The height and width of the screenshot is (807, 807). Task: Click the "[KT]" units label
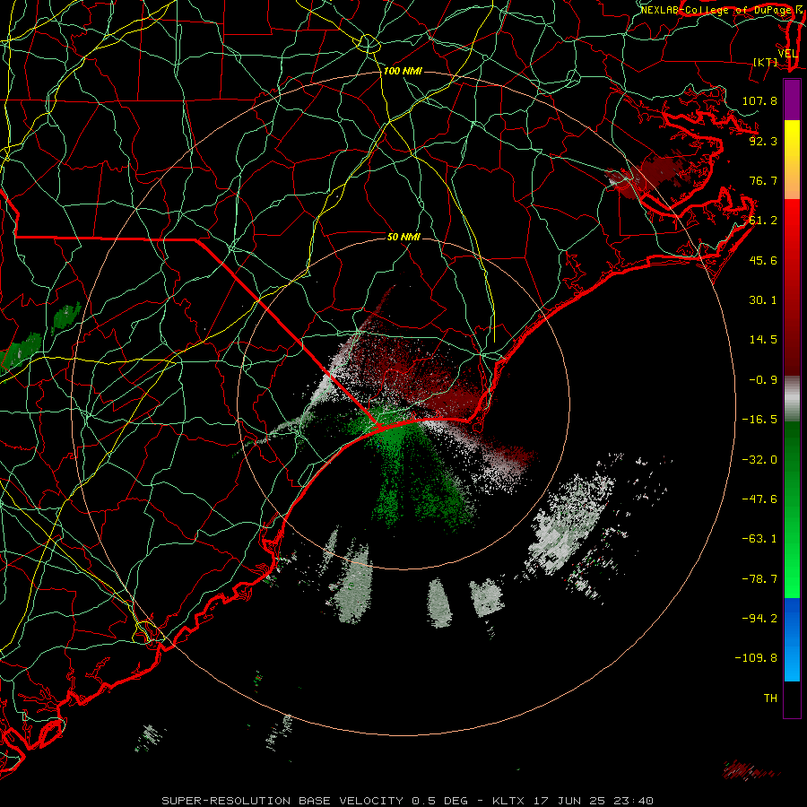(x=766, y=62)
